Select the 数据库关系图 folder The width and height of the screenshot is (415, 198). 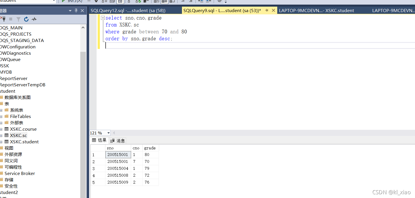click(18, 98)
